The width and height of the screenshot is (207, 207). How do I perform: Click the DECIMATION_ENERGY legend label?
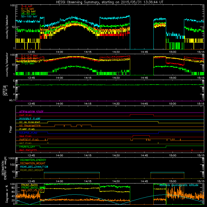pyautogui.click(x=33, y=160)
